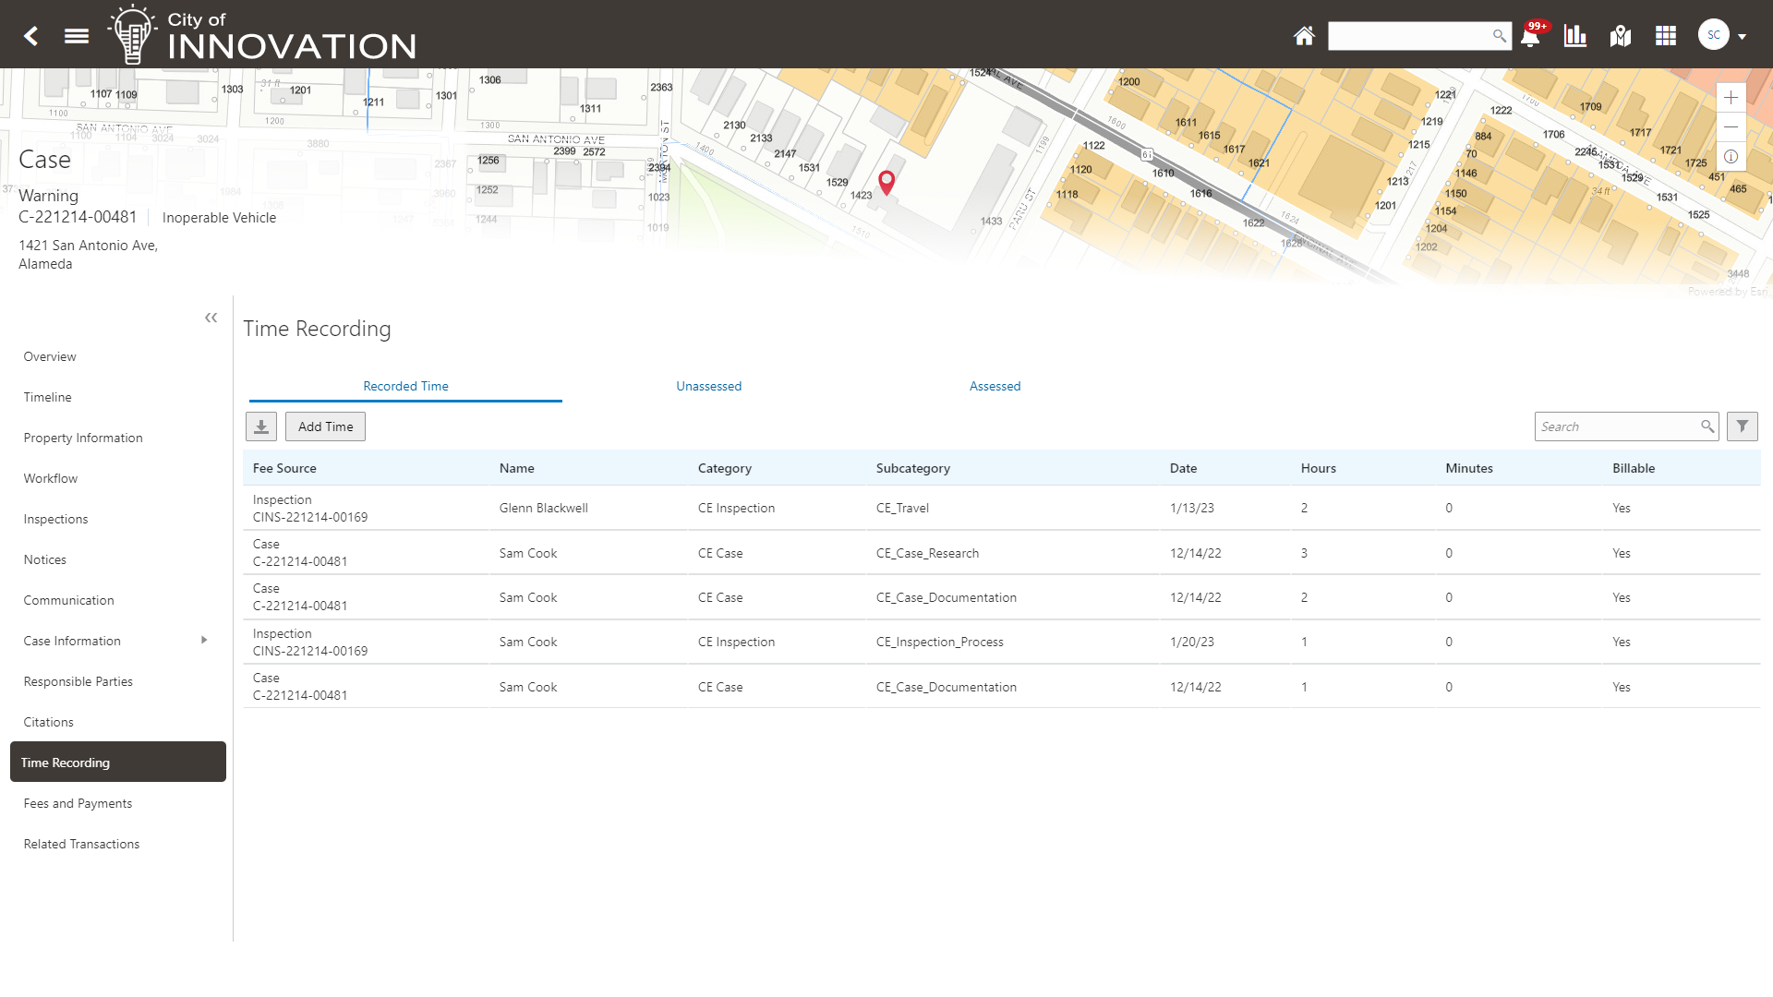Viewport: 1773px width, 997px height.
Task: Open the filter funnel for time table
Action: click(1743, 426)
